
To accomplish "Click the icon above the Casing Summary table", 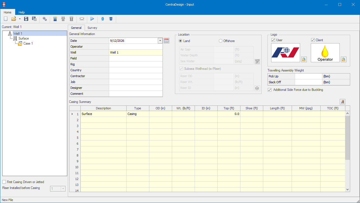I will [x=342, y=102].
